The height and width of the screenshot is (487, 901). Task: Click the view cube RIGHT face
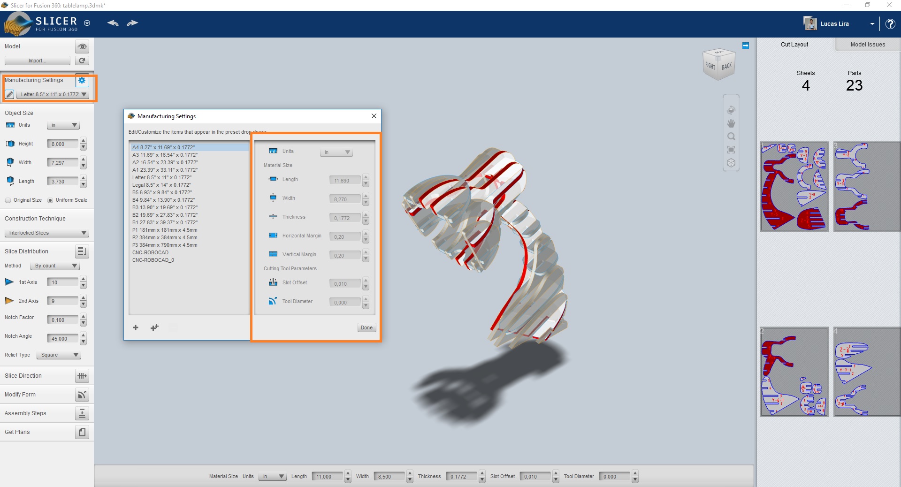(710, 66)
